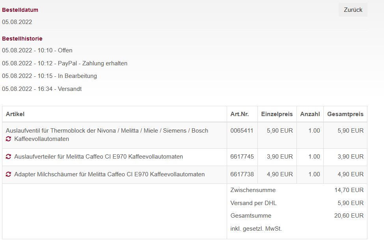Click PayPal Zahlung erhalten history entry
The height and width of the screenshot is (244, 384).
(x=65, y=63)
